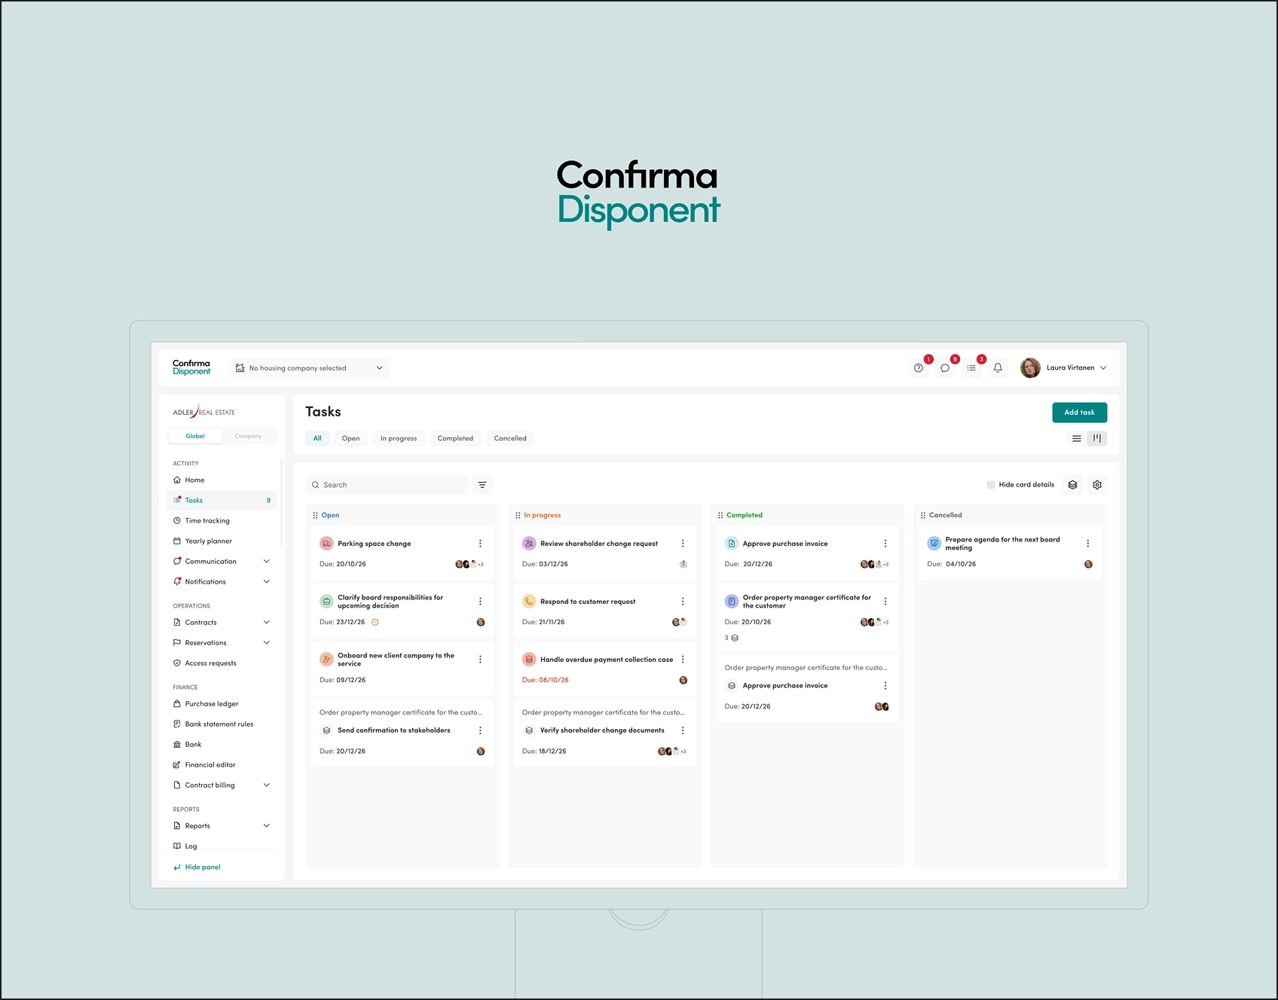Open Bank statement rules in sidebar
This screenshot has height=1000, width=1278.
click(222, 724)
